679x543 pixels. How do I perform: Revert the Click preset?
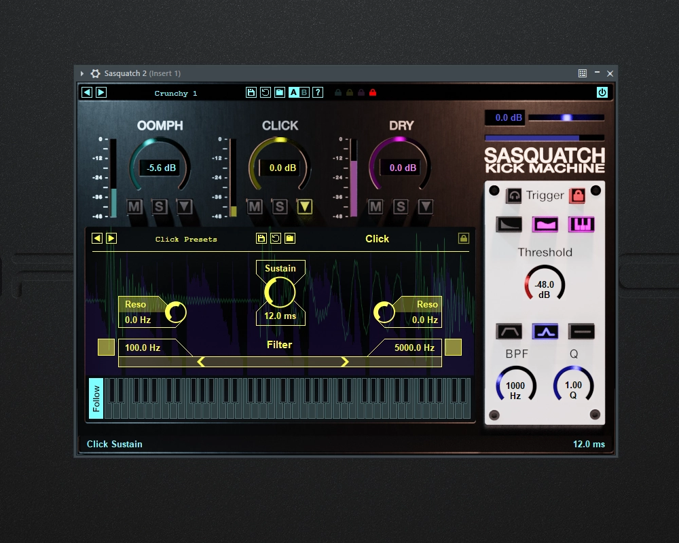276,238
